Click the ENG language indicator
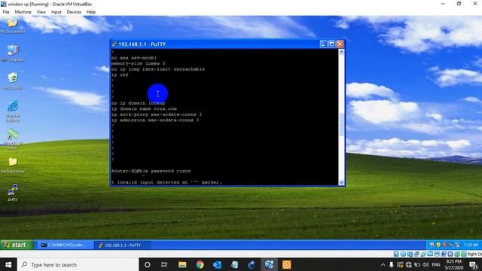482x271 pixels. coord(436,264)
